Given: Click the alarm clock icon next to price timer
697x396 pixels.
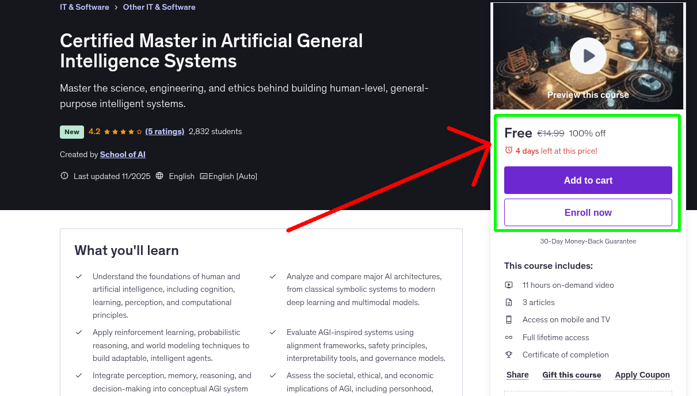Looking at the screenshot, I should [508, 149].
